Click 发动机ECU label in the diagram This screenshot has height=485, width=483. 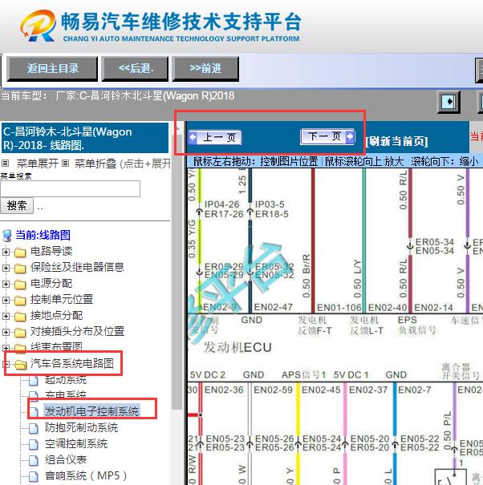click(x=237, y=347)
